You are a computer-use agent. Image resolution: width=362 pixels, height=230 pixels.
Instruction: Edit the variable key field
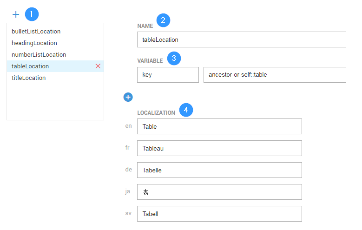coord(168,75)
